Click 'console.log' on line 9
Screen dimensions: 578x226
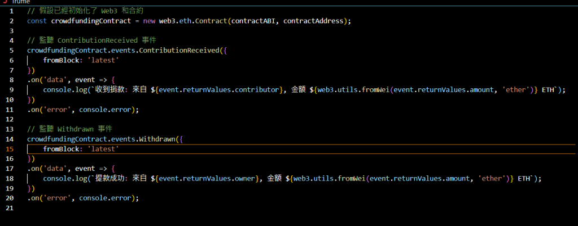(x=65, y=89)
